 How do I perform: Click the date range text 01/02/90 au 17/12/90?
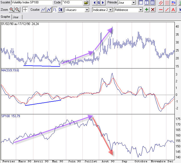[16, 24]
